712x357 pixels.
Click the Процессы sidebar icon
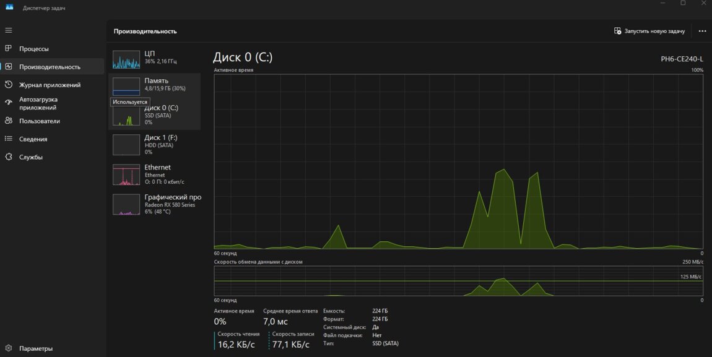point(9,49)
